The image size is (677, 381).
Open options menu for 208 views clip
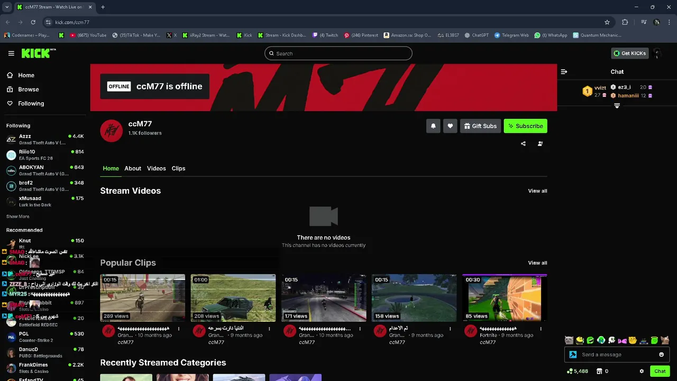coord(269,329)
